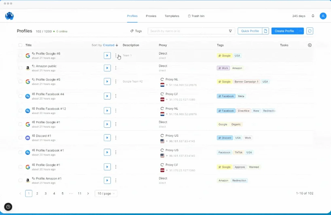Start Profile Facebook #4

[x=107, y=96]
